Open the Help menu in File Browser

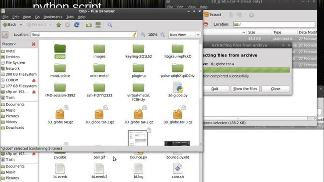(x=82, y=17)
